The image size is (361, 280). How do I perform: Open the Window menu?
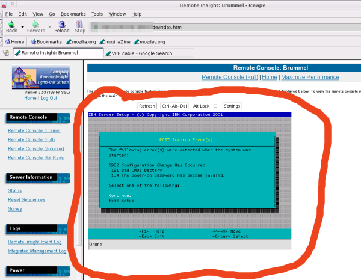point(117,14)
